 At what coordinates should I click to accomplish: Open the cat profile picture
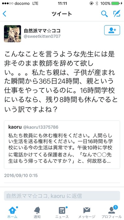coord(12,34)
